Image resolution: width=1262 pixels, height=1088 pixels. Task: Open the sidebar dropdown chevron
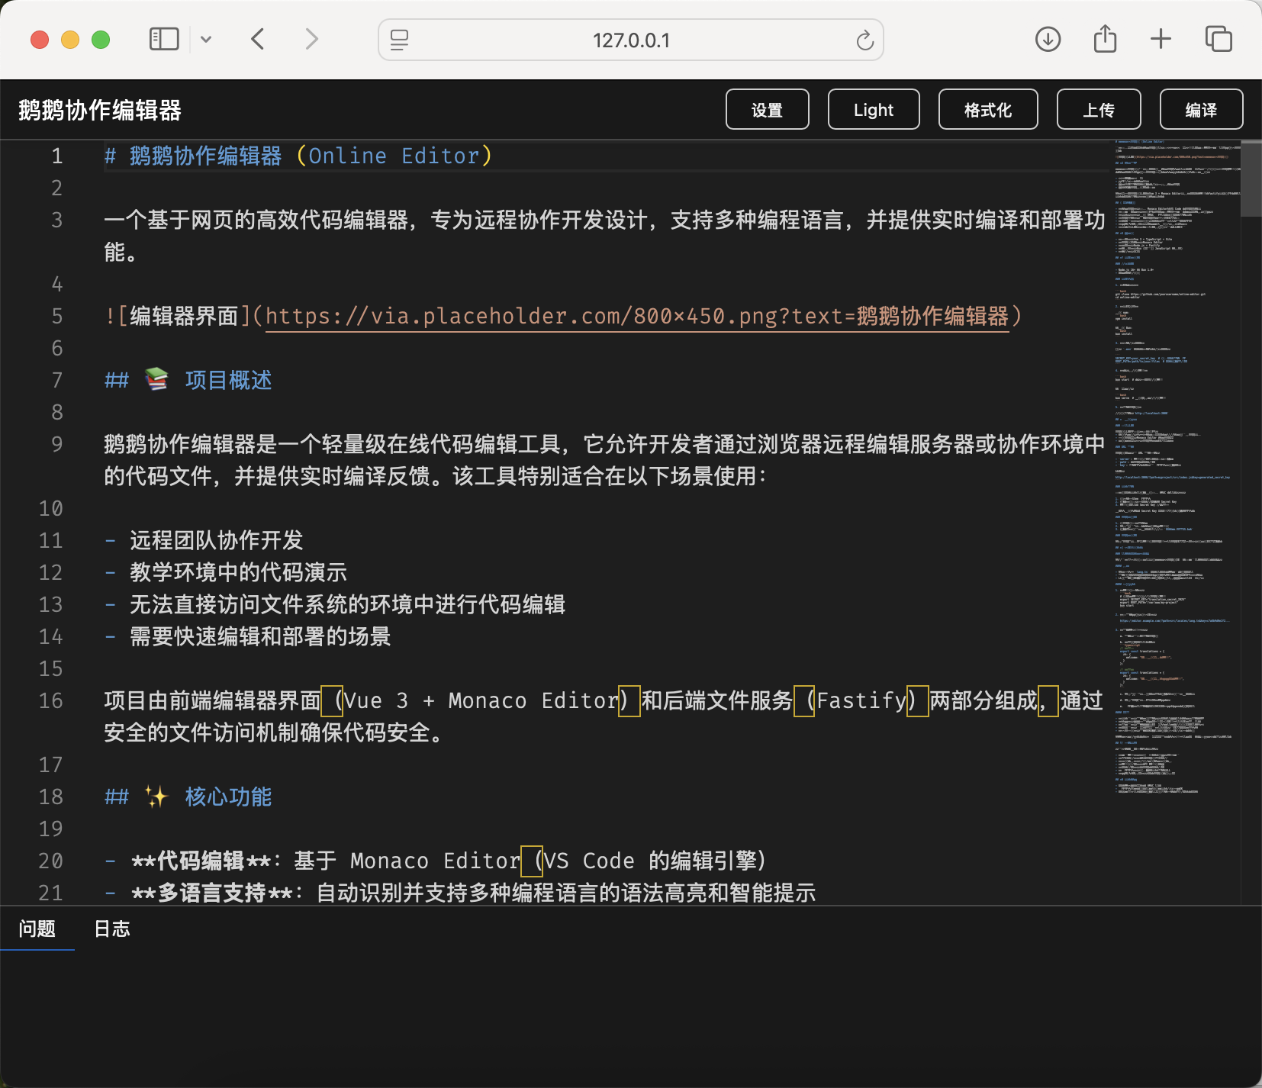206,39
